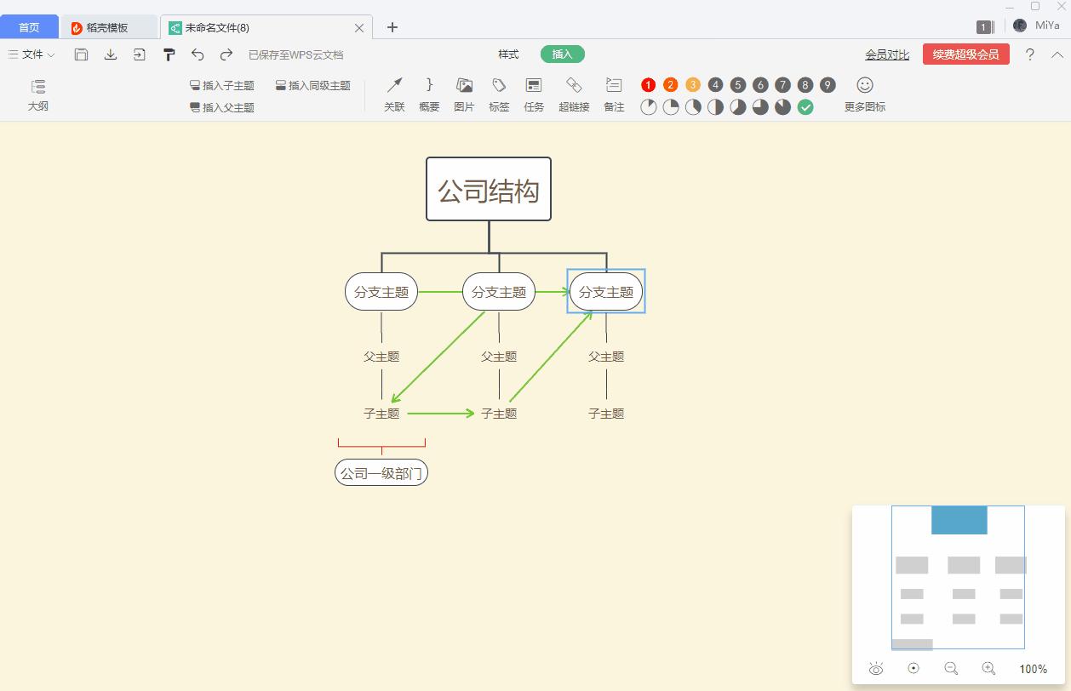Switch to the 样式 style tab
The height and width of the screenshot is (691, 1071).
(x=508, y=54)
